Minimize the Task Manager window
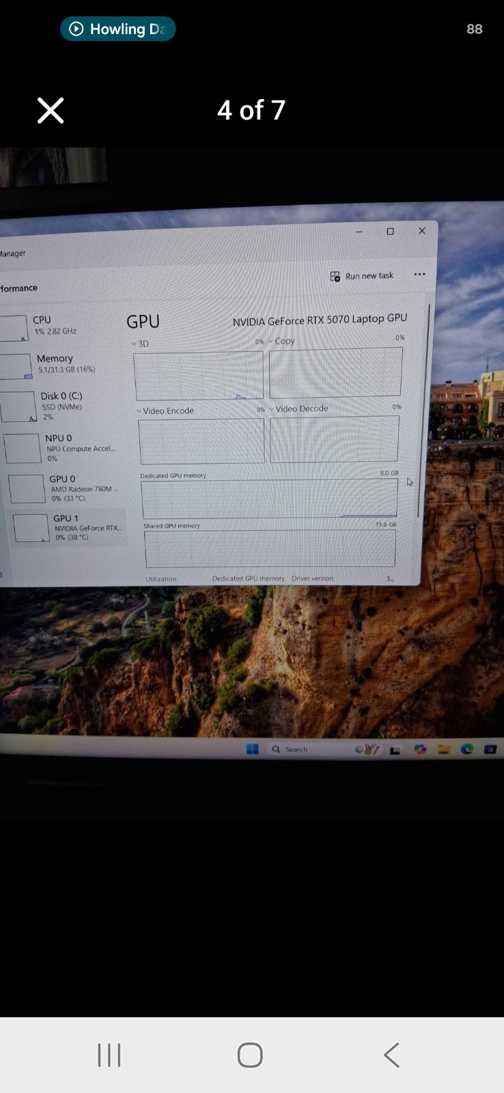Image resolution: width=504 pixels, height=1093 pixels. (x=359, y=232)
